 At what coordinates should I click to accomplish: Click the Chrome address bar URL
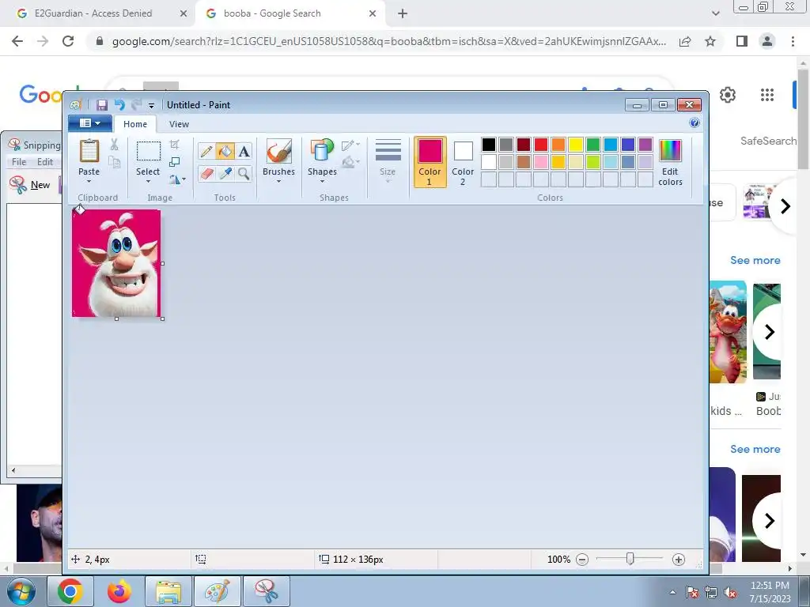click(388, 41)
